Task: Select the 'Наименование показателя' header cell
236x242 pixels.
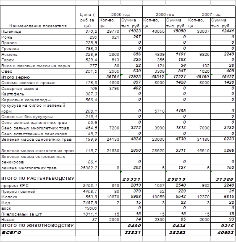Action: coord(38,17)
